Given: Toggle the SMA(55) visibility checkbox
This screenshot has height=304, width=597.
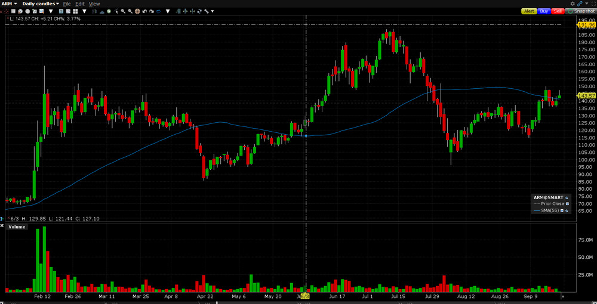Looking at the screenshot, I should pyautogui.click(x=562, y=210).
